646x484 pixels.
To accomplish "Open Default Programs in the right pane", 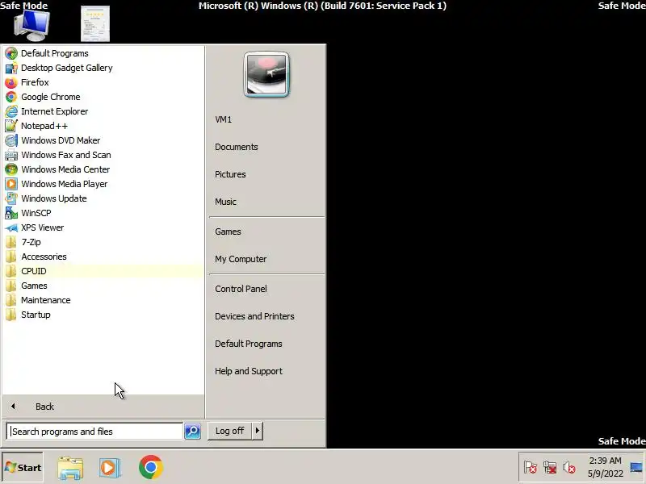I will (x=266, y=344).
